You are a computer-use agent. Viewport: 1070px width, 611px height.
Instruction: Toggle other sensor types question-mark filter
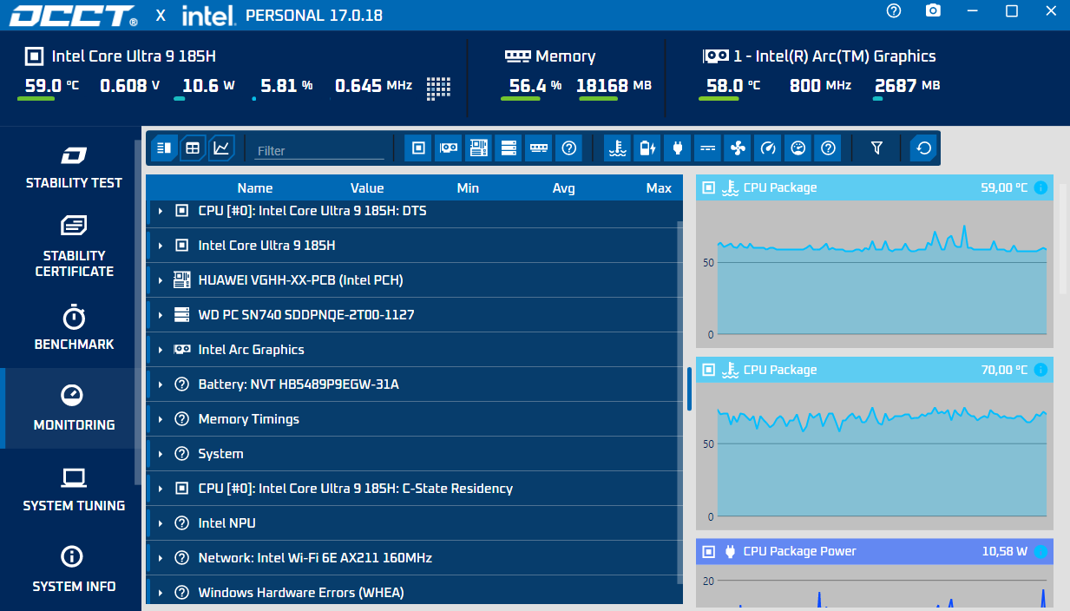828,148
